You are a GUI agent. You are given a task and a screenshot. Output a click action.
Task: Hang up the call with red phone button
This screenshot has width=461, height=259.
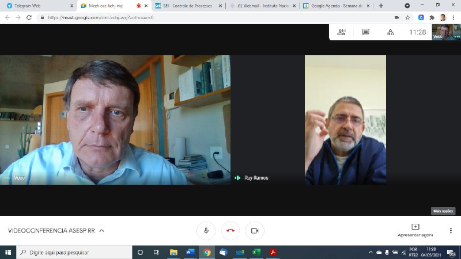(231, 231)
